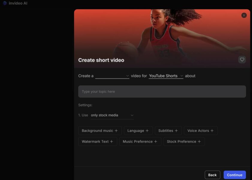Focus the 'Type your topic here' field
Image resolution: width=252 pixels, height=180 pixels.
(162, 91)
